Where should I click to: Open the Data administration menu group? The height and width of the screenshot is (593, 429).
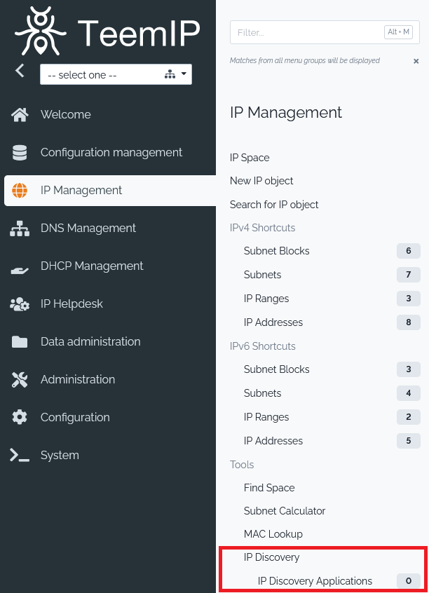tap(90, 342)
